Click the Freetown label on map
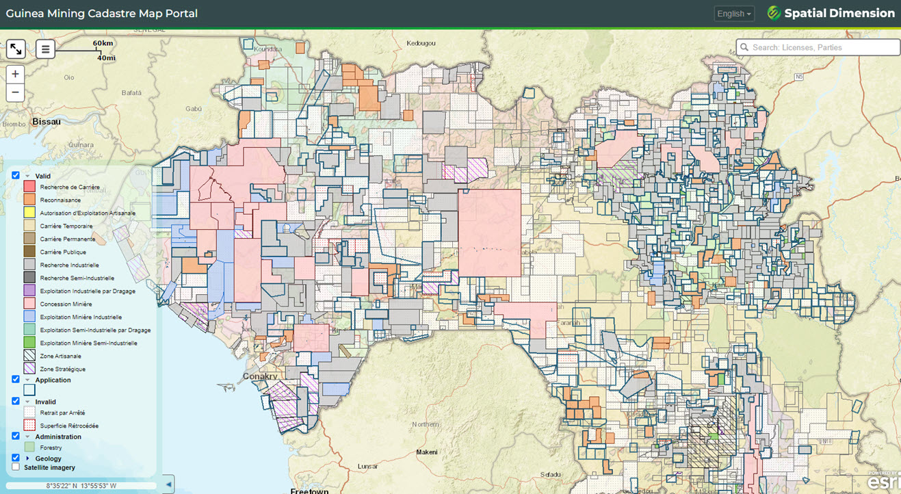 (x=309, y=491)
